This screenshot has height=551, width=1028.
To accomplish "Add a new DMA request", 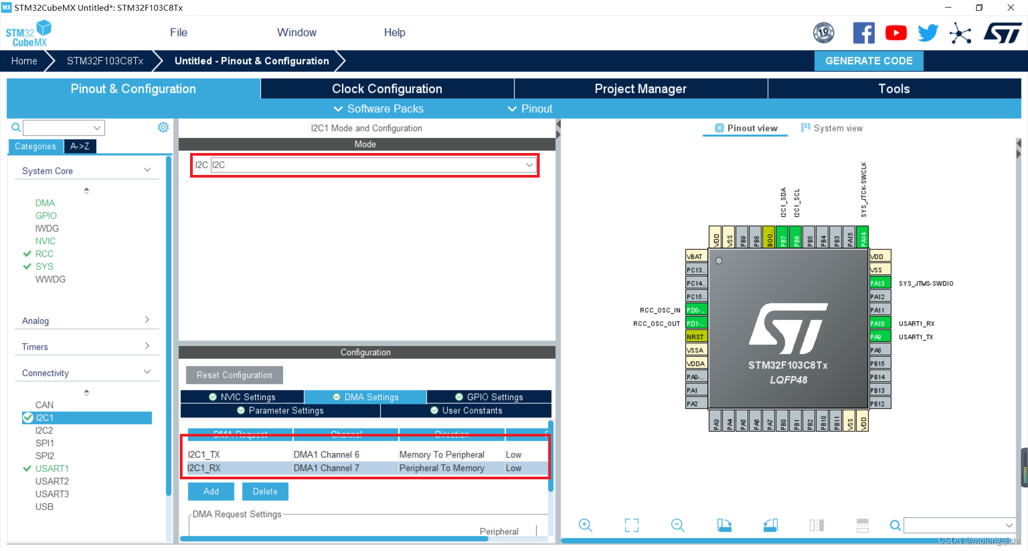I will pos(211,491).
